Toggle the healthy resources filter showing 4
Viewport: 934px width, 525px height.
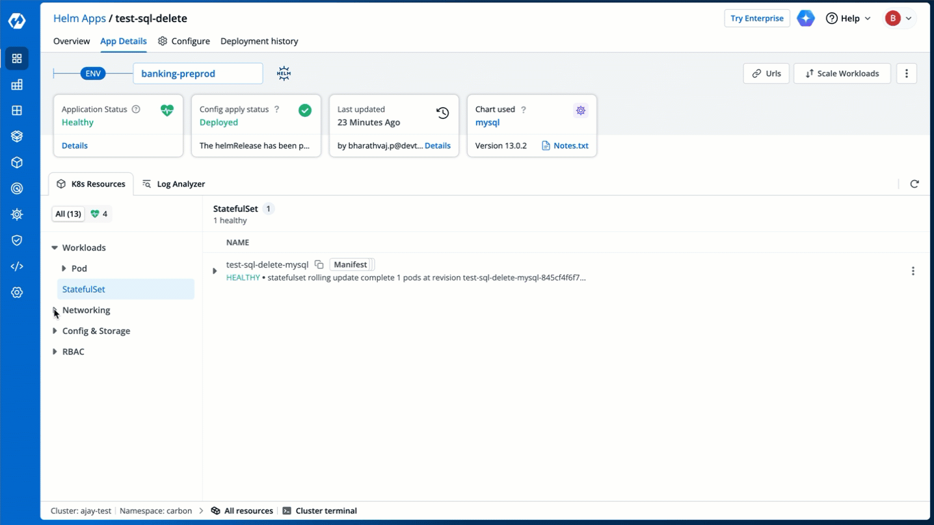(99, 214)
